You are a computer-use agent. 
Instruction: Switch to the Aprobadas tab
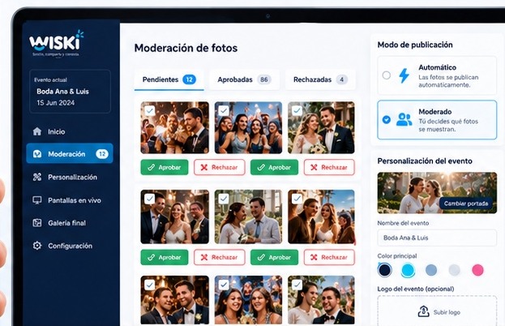(244, 79)
